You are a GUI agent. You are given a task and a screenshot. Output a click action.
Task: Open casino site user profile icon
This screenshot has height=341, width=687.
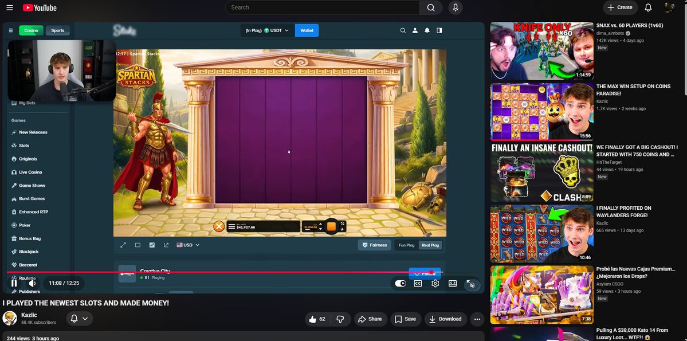[x=415, y=30]
